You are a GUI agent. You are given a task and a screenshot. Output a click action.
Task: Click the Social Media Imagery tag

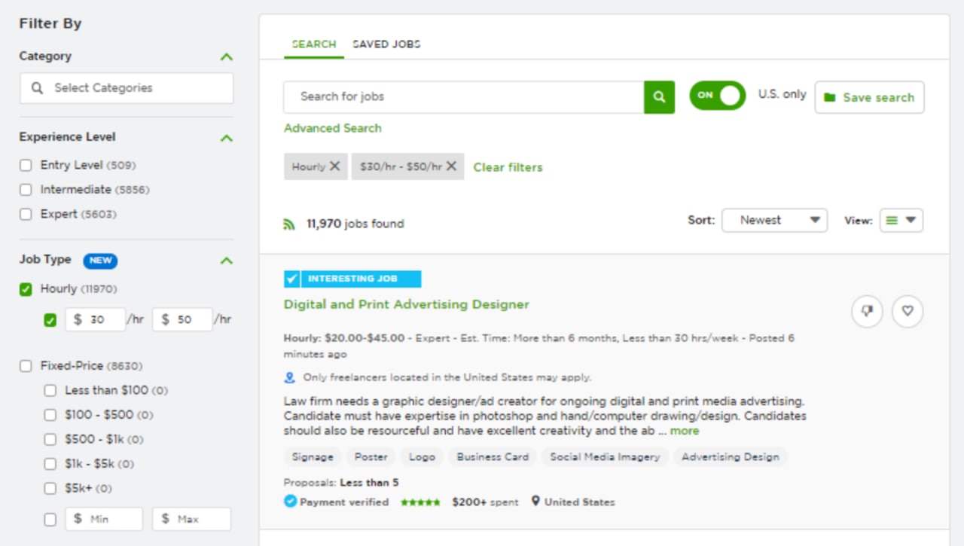coord(605,457)
